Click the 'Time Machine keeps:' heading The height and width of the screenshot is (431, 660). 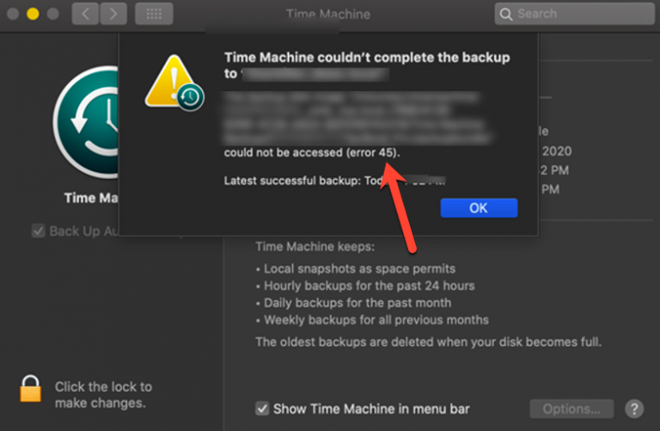click(315, 246)
